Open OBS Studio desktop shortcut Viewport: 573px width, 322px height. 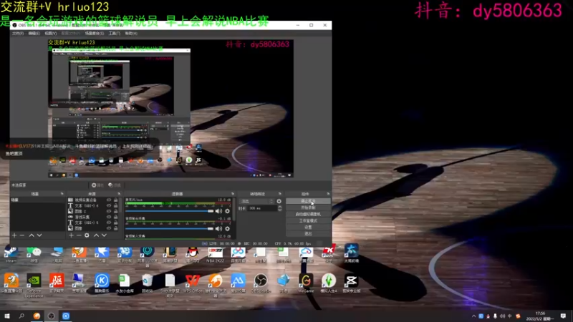261,283
